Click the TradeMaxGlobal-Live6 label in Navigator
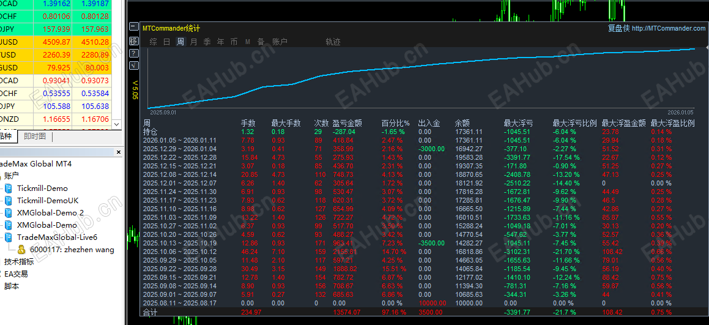The image size is (709, 325). coord(57,237)
